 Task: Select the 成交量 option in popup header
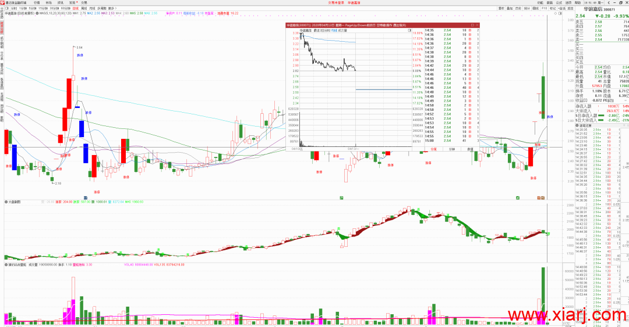pos(342,30)
